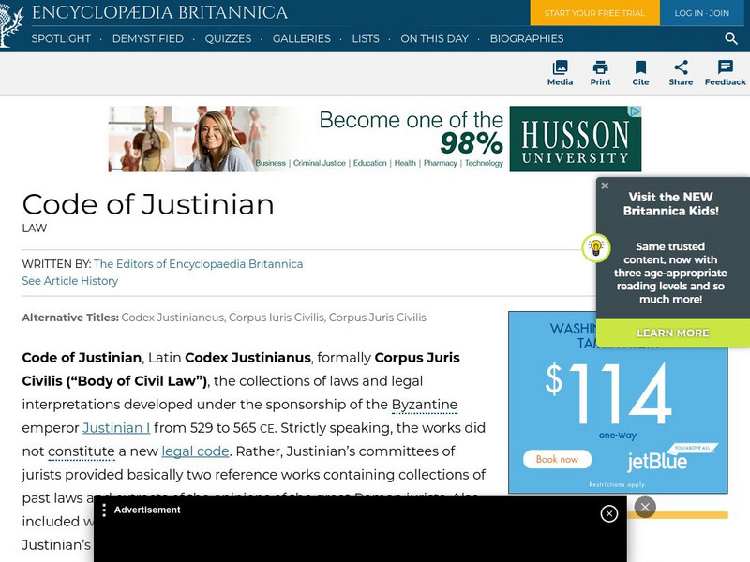
Task: Dismiss the gray circle close button
Action: pos(645,507)
